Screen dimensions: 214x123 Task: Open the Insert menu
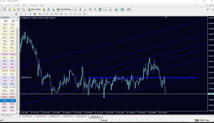point(8,5)
